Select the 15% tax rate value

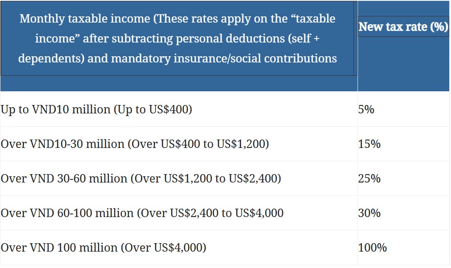coord(369,144)
